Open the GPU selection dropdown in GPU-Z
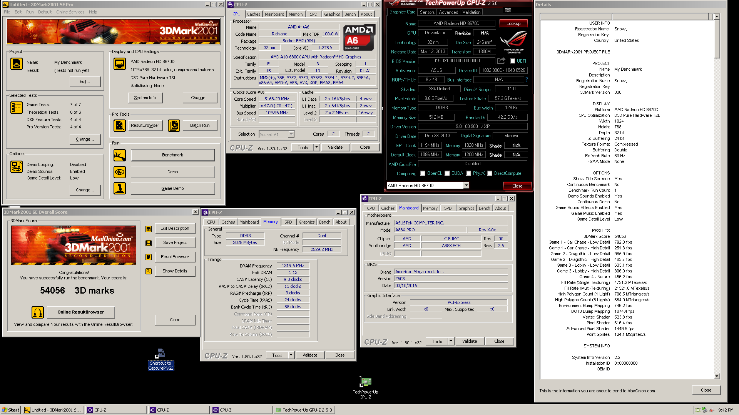The height and width of the screenshot is (415, 739). click(x=466, y=186)
